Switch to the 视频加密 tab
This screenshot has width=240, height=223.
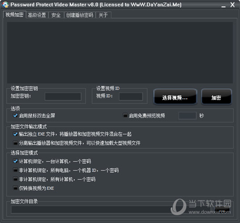(14, 15)
